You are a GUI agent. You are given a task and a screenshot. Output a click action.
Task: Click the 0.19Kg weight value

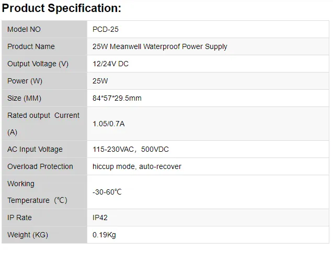[x=104, y=235]
